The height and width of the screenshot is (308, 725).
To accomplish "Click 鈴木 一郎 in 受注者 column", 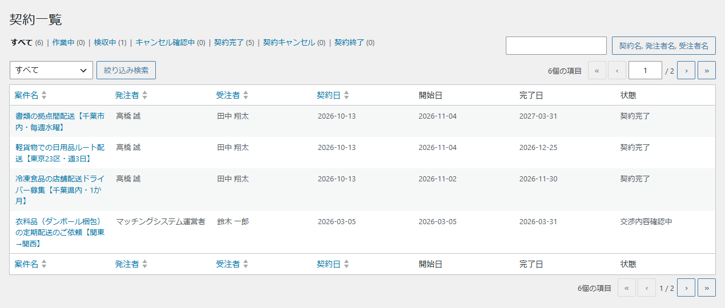I will click(233, 221).
